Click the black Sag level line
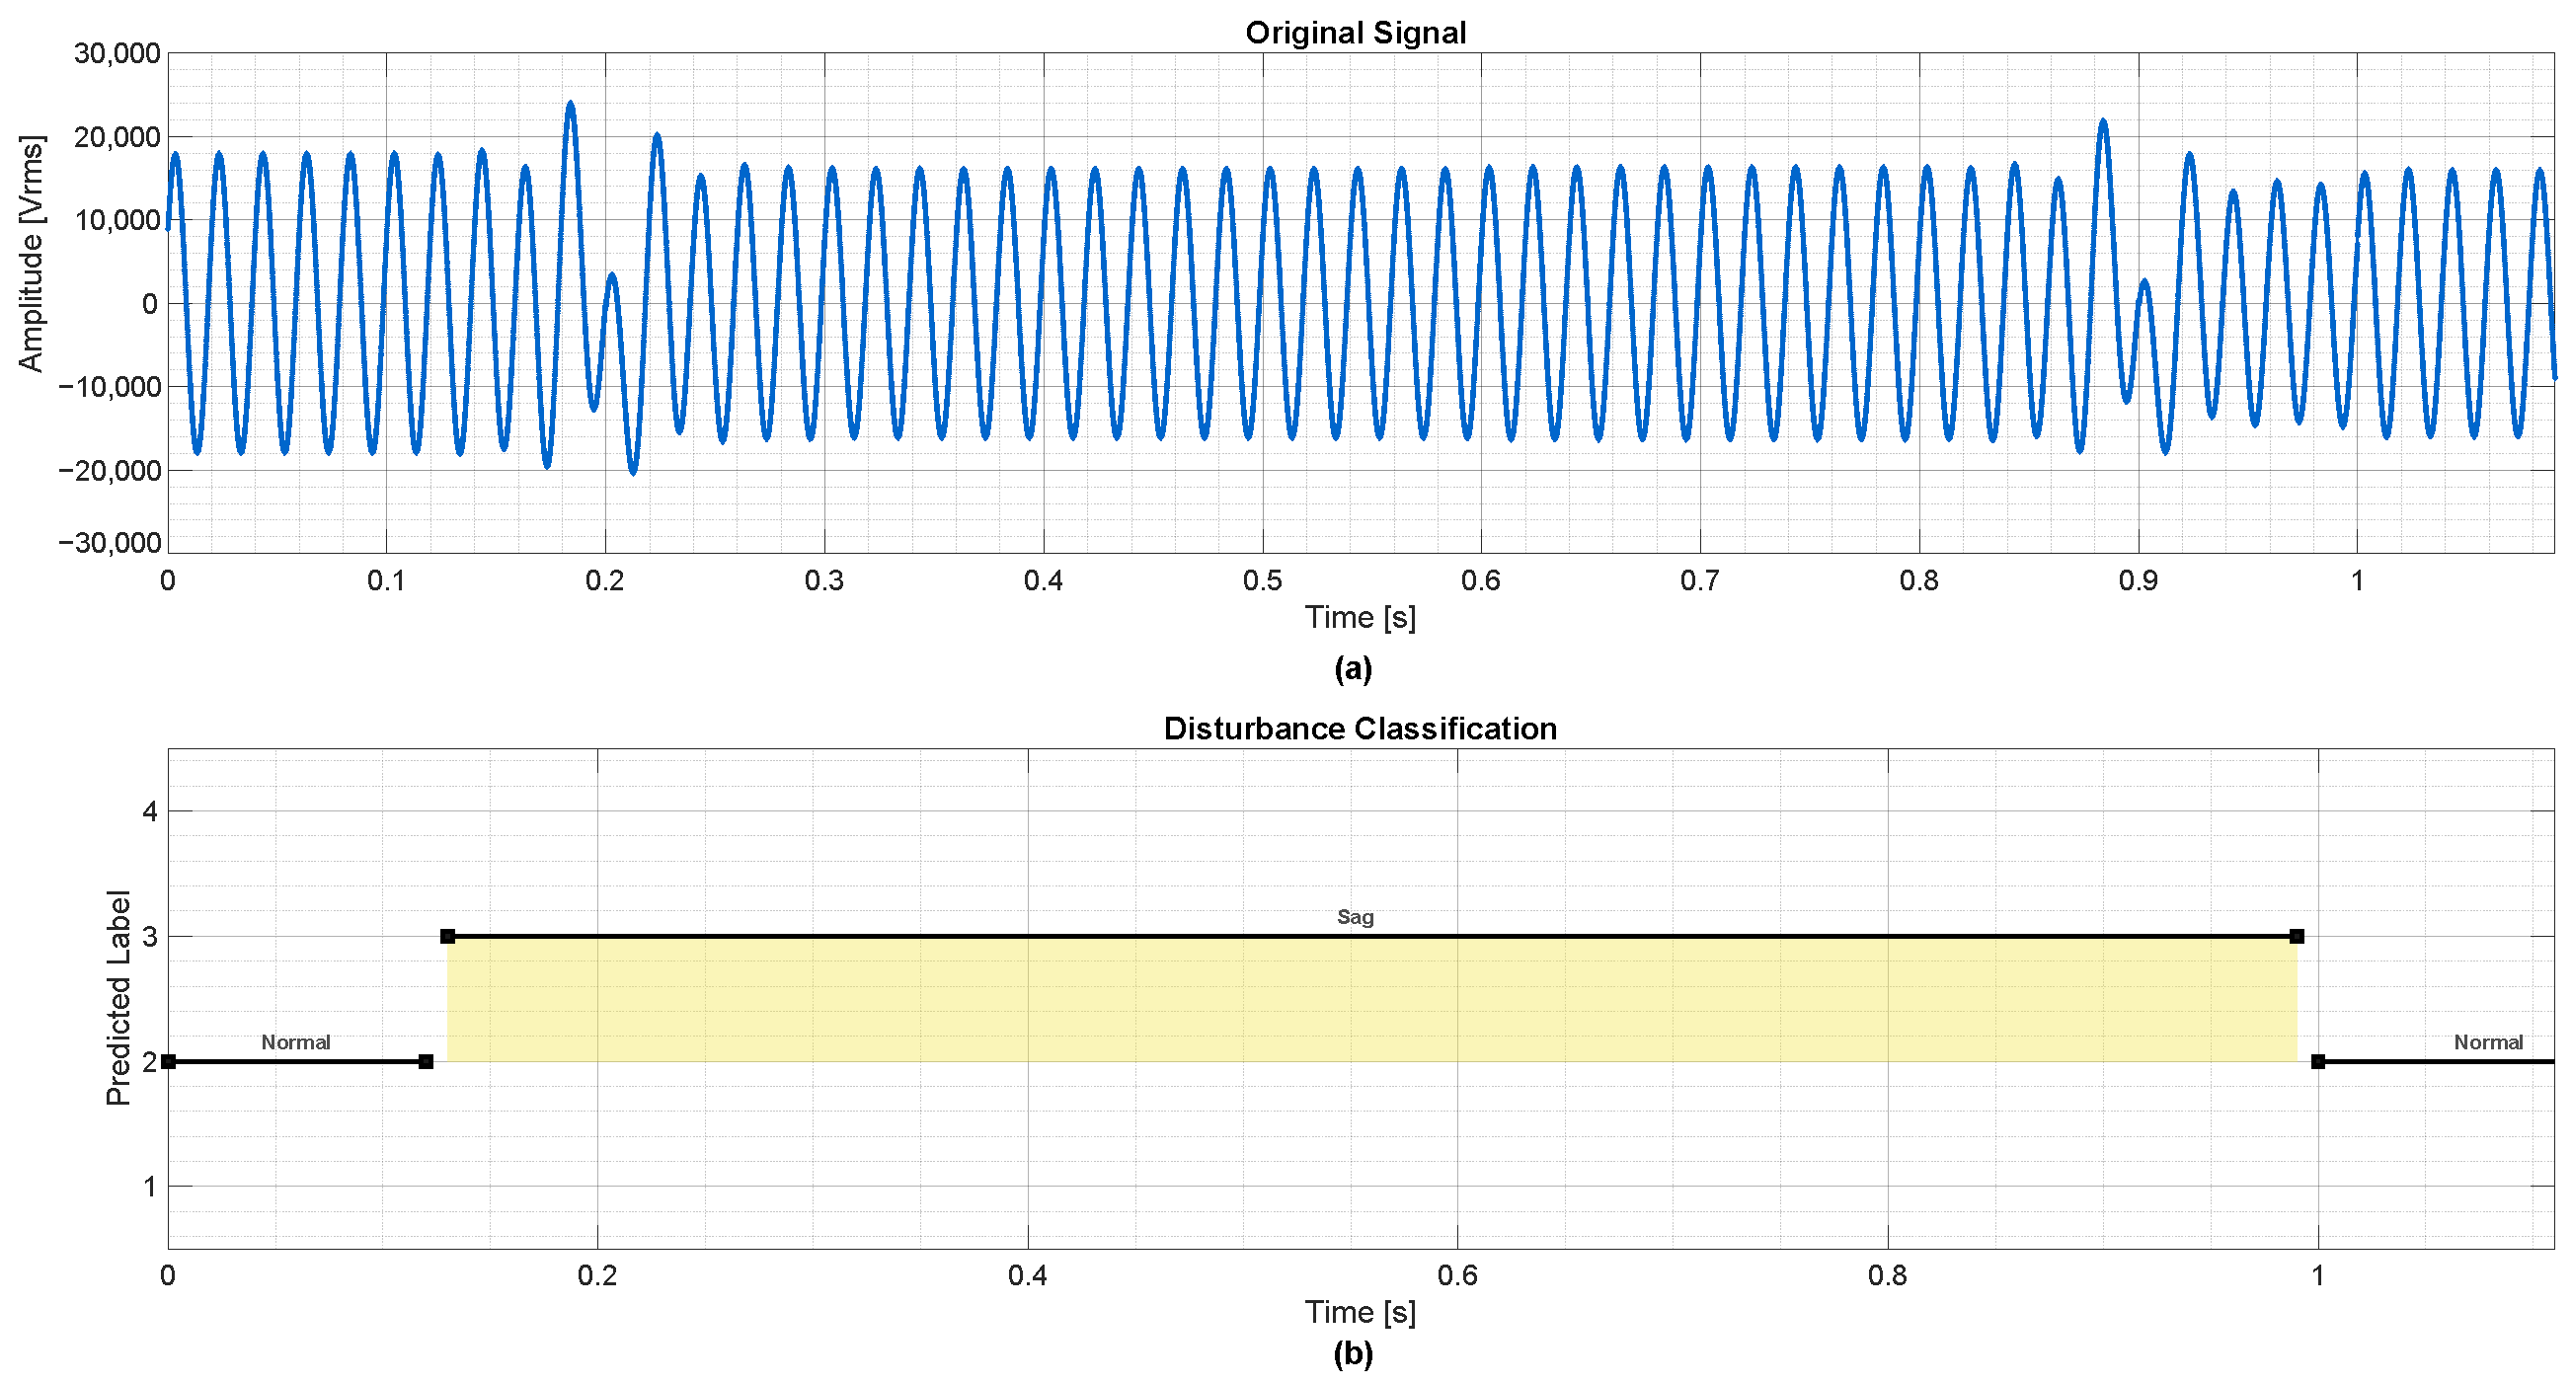The width and height of the screenshot is (2572, 1384). pyautogui.click(x=1371, y=936)
